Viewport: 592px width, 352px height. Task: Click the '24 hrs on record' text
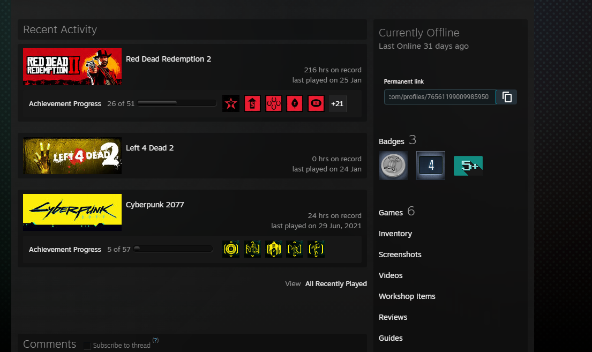click(334, 216)
